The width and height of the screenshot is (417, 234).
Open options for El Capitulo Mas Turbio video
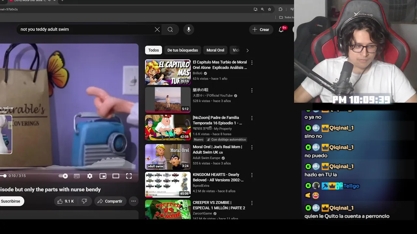252,62
